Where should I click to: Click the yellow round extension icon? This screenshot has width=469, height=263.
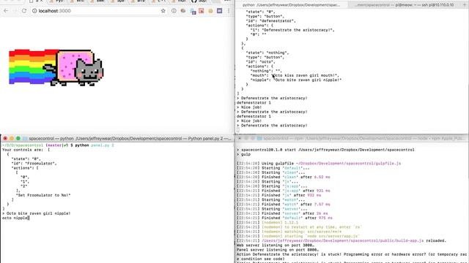pos(210,11)
